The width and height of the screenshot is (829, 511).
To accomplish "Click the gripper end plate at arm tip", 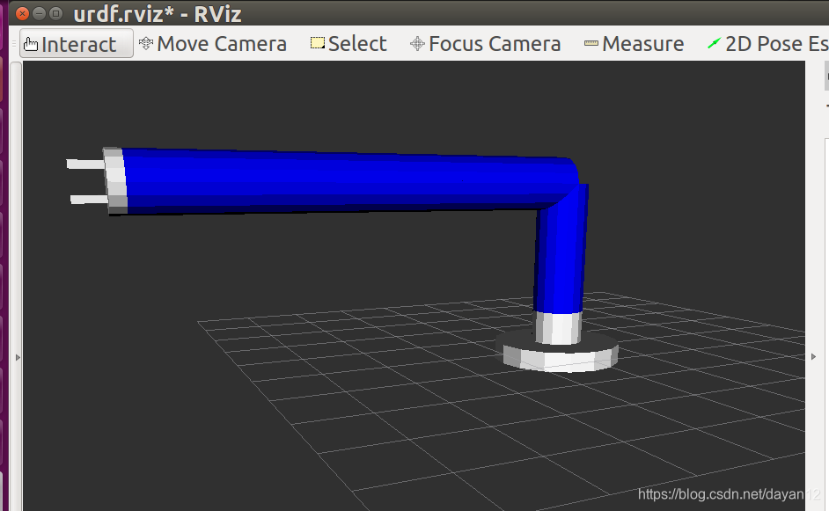I will click(x=115, y=181).
